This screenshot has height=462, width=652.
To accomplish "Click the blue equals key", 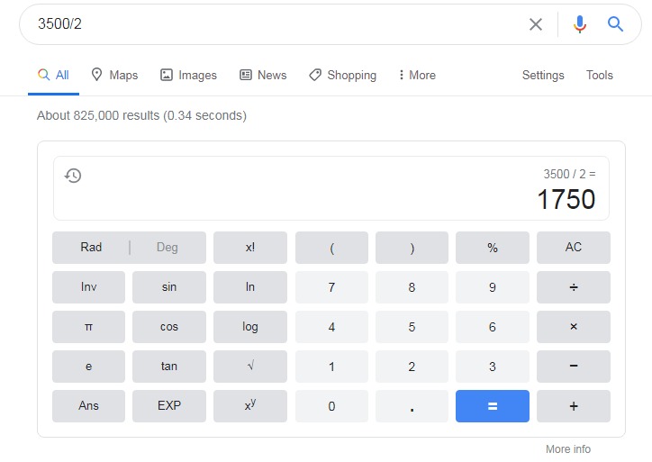I will pos(493,406).
